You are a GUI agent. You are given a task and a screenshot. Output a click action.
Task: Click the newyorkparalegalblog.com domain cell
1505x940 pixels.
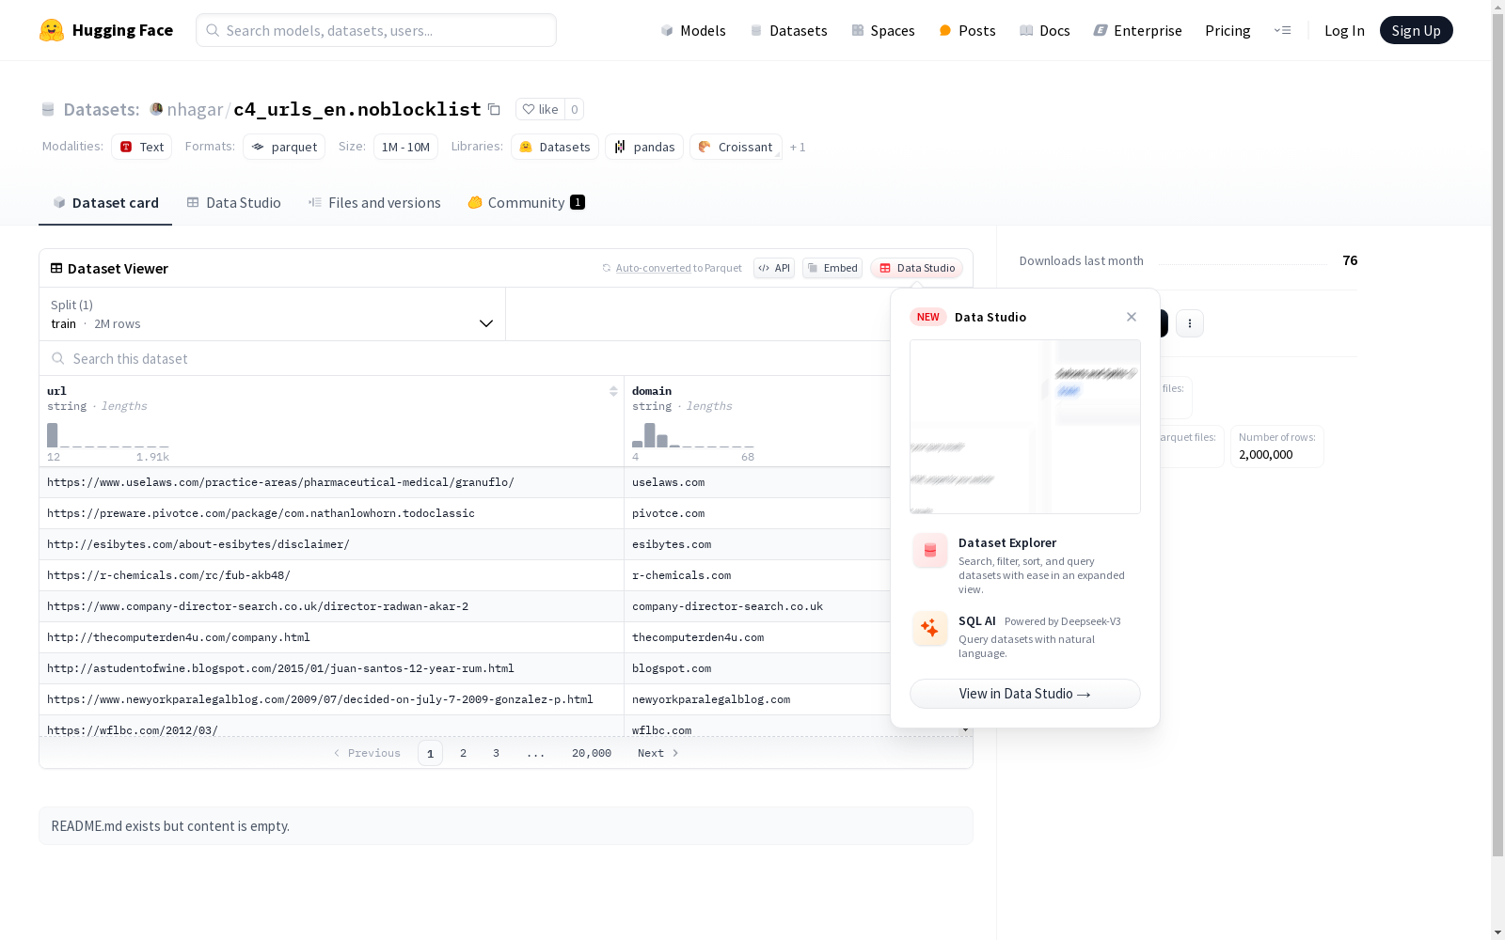tap(757, 699)
